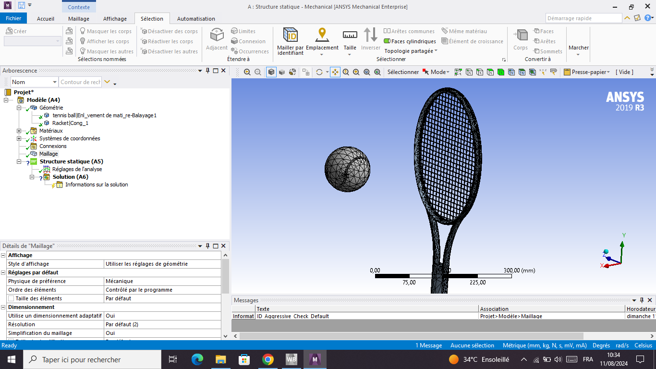The image size is (656, 369).
Task: Click the Inverser selection arrows icon
Action: coord(371,35)
